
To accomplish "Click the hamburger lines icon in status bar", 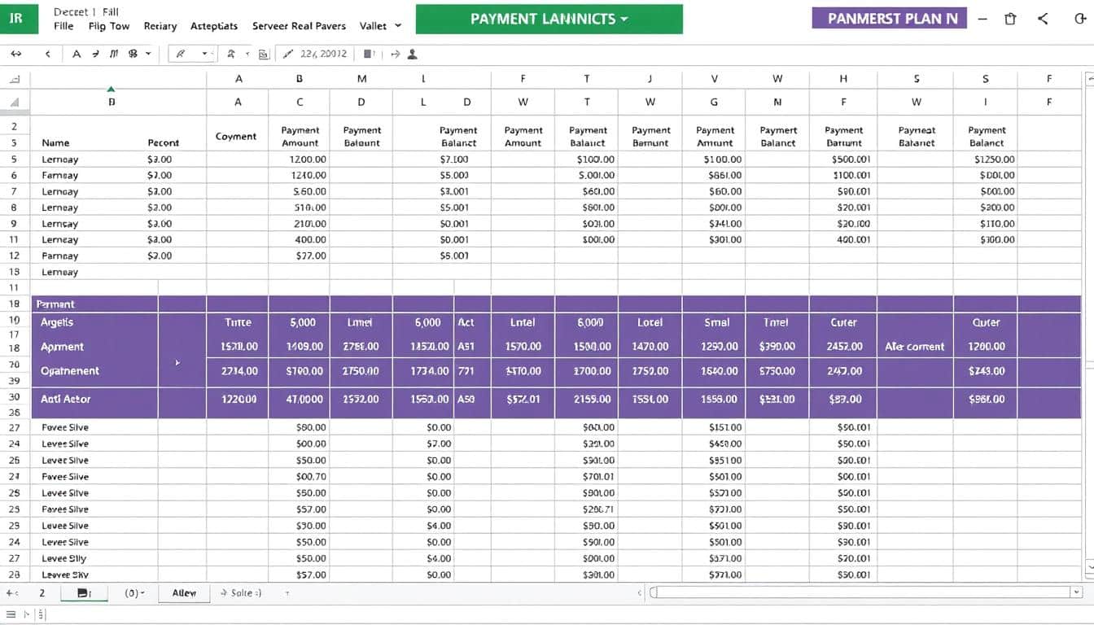I will (x=11, y=614).
